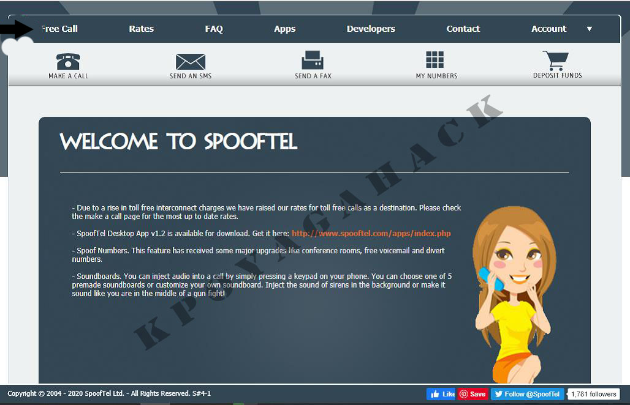Follow @SpoofTel on Twitter

pyautogui.click(x=528, y=394)
